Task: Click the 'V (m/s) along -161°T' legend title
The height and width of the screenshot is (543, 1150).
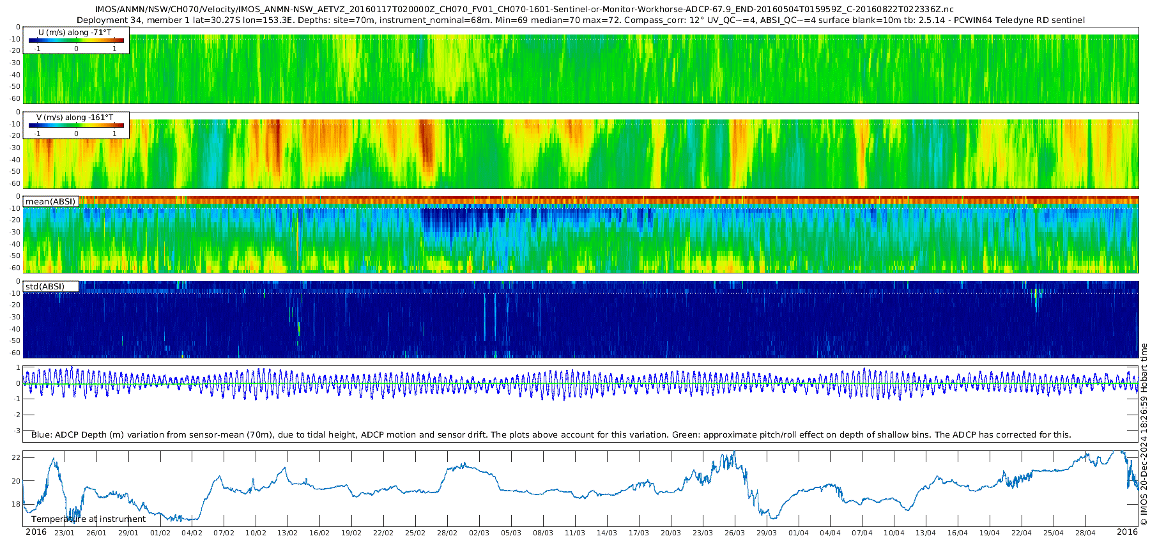Action: click(75, 118)
